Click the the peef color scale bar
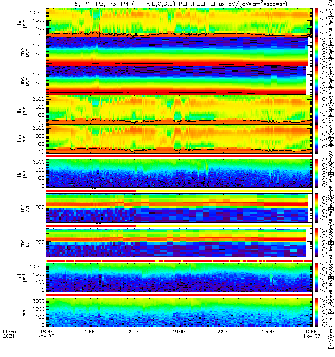This screenshot has width=335, height=357. coord(317,138)
